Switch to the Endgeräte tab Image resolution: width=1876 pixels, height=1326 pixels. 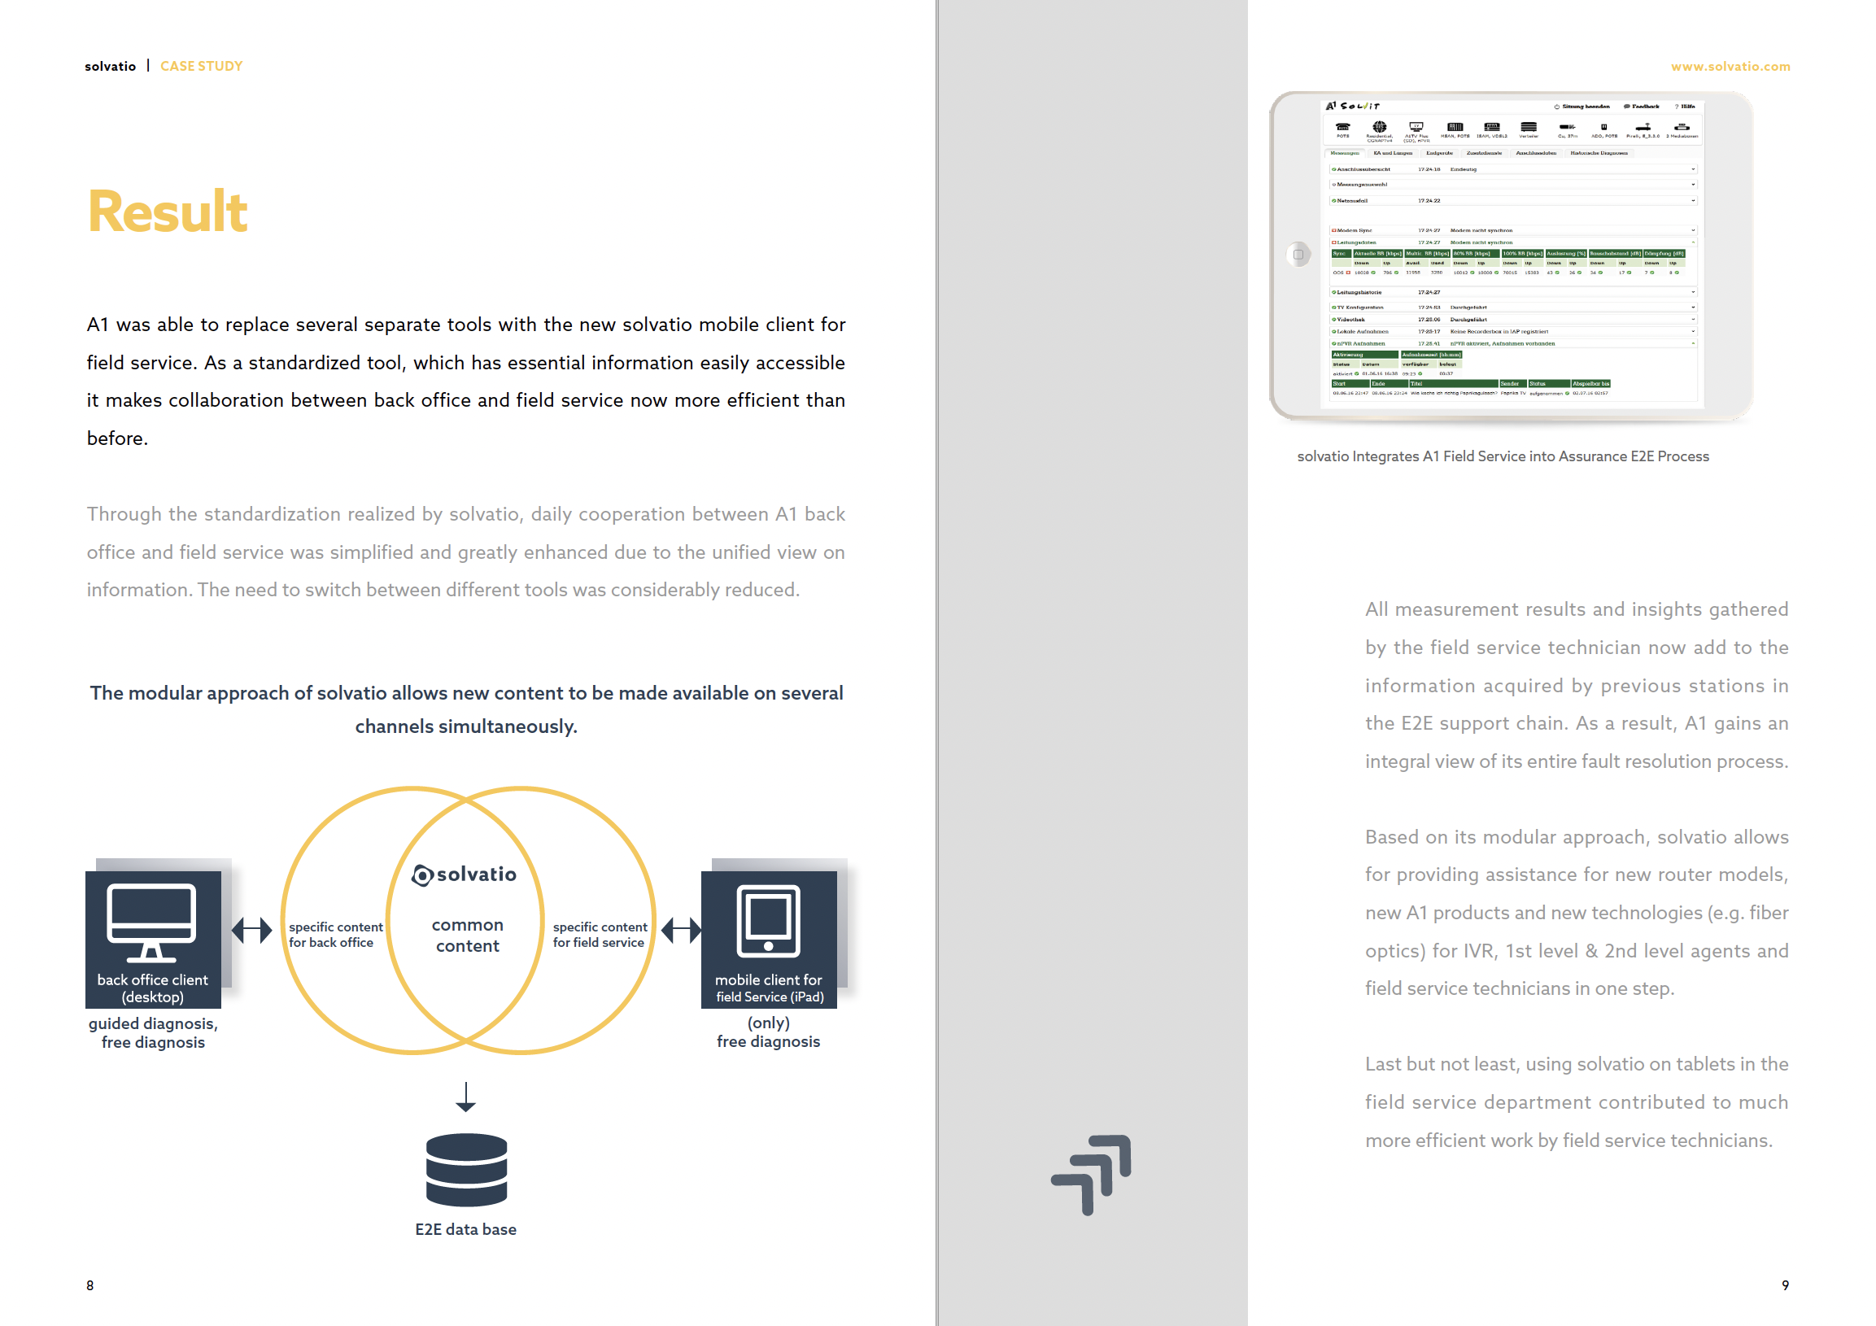coord(1439,153)
